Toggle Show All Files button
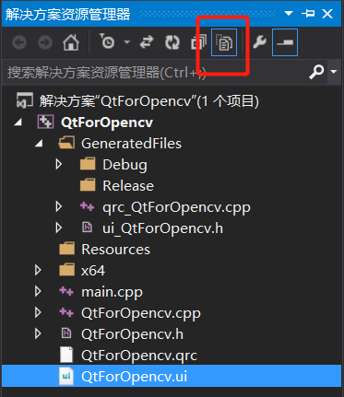Viewport: 344px width, 397px height. click(224, 42)
